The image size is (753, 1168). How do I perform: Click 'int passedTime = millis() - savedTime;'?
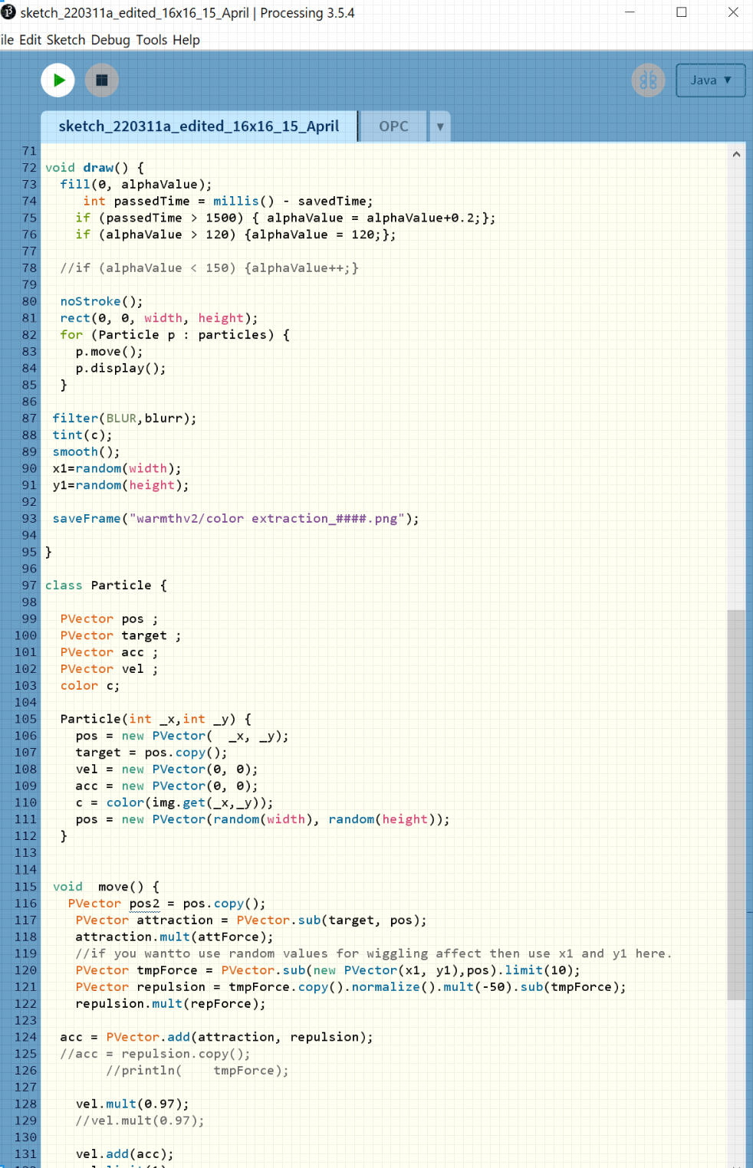228,202
